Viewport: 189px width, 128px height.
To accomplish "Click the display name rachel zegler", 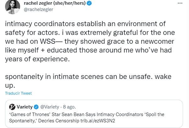I will tap(36, 3).
